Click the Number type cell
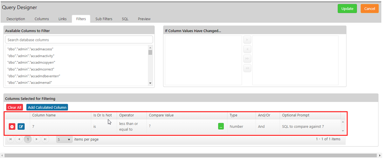This screenshot has width=385, height=159. point(241,126)
